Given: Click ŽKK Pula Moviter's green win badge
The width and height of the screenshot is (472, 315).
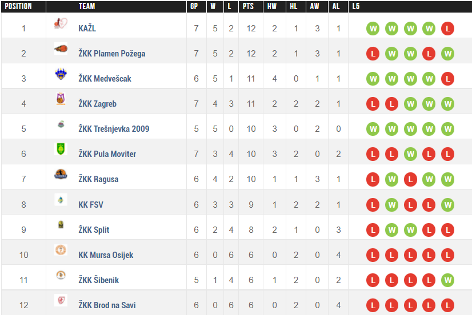Looking at the screenshot, I should (x=410, y=154).
